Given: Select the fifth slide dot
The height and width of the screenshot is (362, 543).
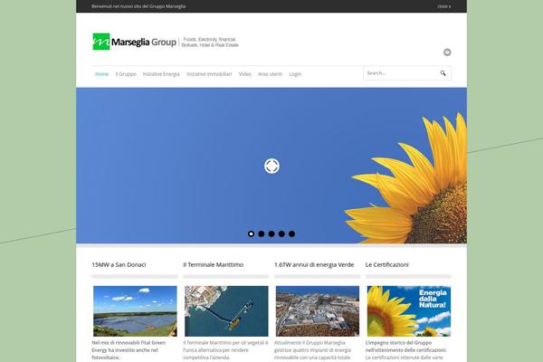Looking at the screenshot, I should pyautogui.click(x=292, y=233).
